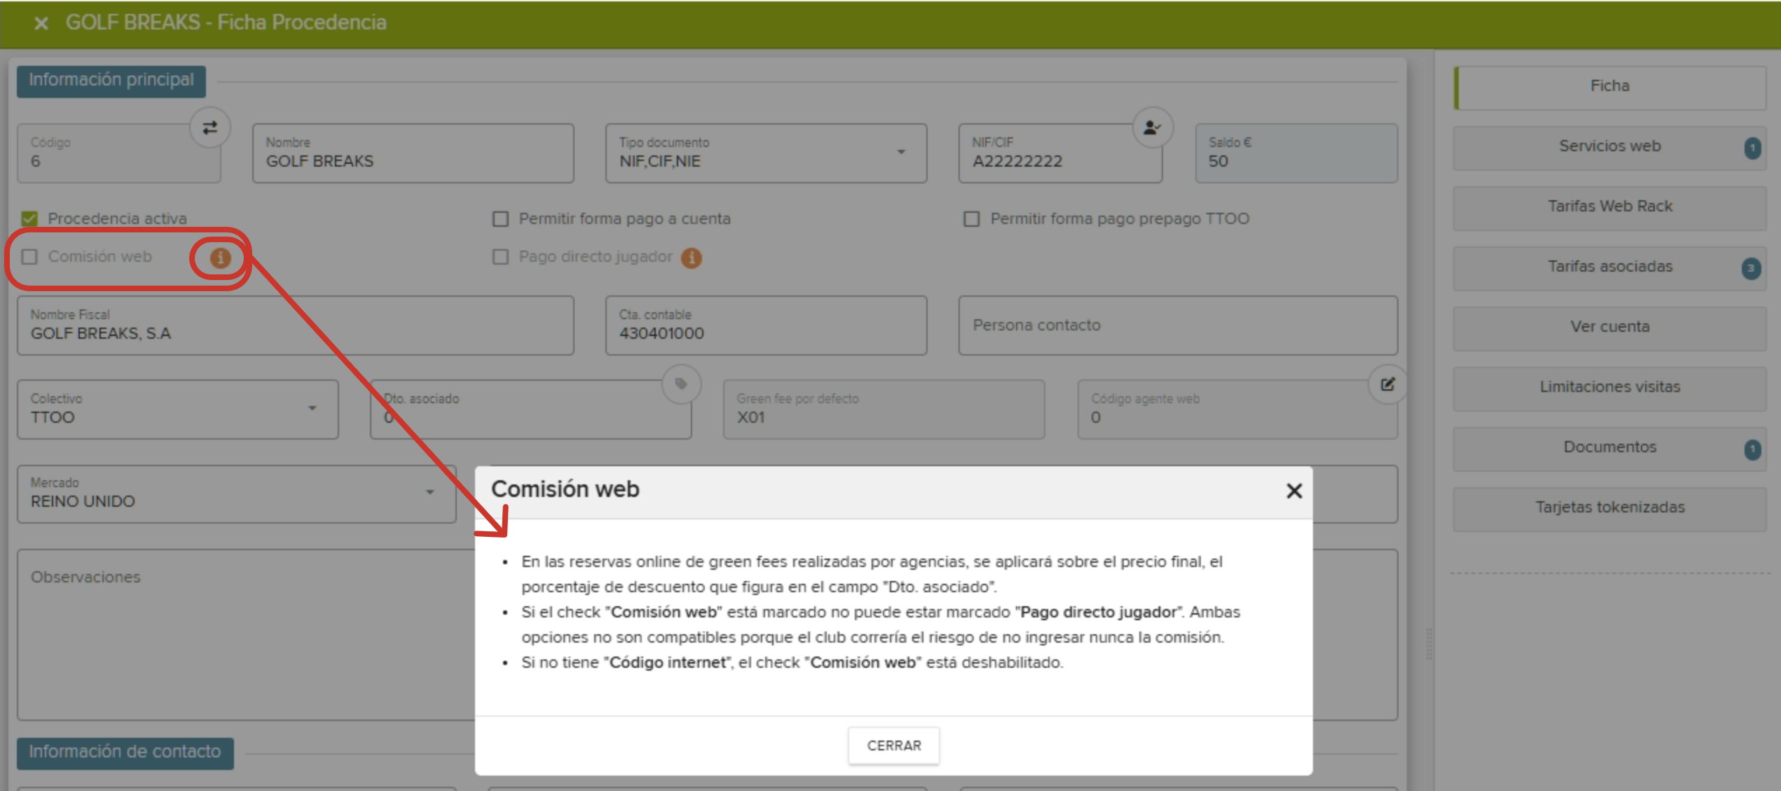Open the Tipo documento dropdown
This screenshot has height=791, width=1781.
[x=766, y=153]
